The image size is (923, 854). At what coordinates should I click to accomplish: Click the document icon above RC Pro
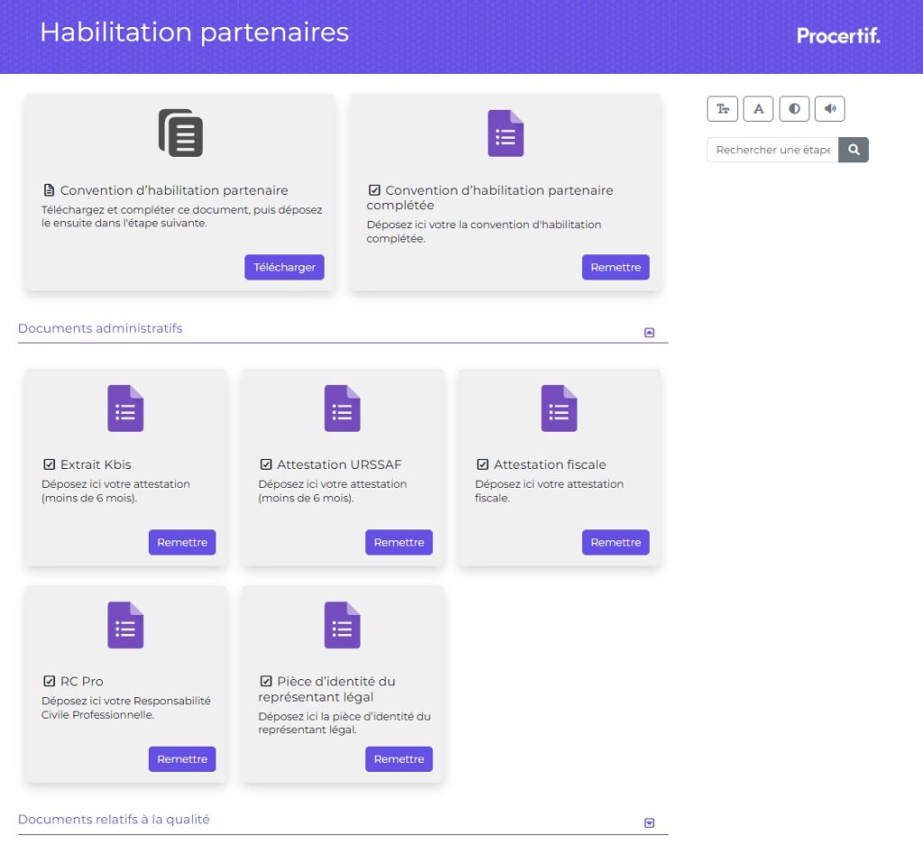(x=125, y=625)
